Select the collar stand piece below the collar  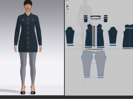(x=95, y=19)
